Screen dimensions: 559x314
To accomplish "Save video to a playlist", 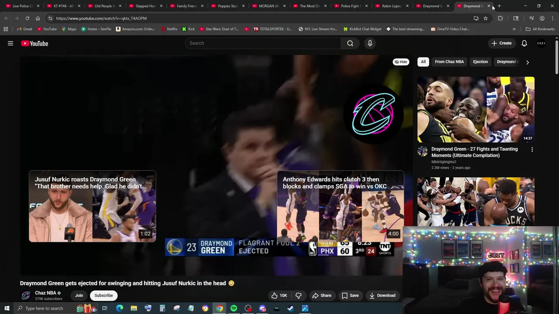I will (350, 295).
